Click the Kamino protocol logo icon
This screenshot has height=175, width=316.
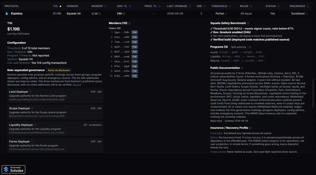tap(7, 13)
